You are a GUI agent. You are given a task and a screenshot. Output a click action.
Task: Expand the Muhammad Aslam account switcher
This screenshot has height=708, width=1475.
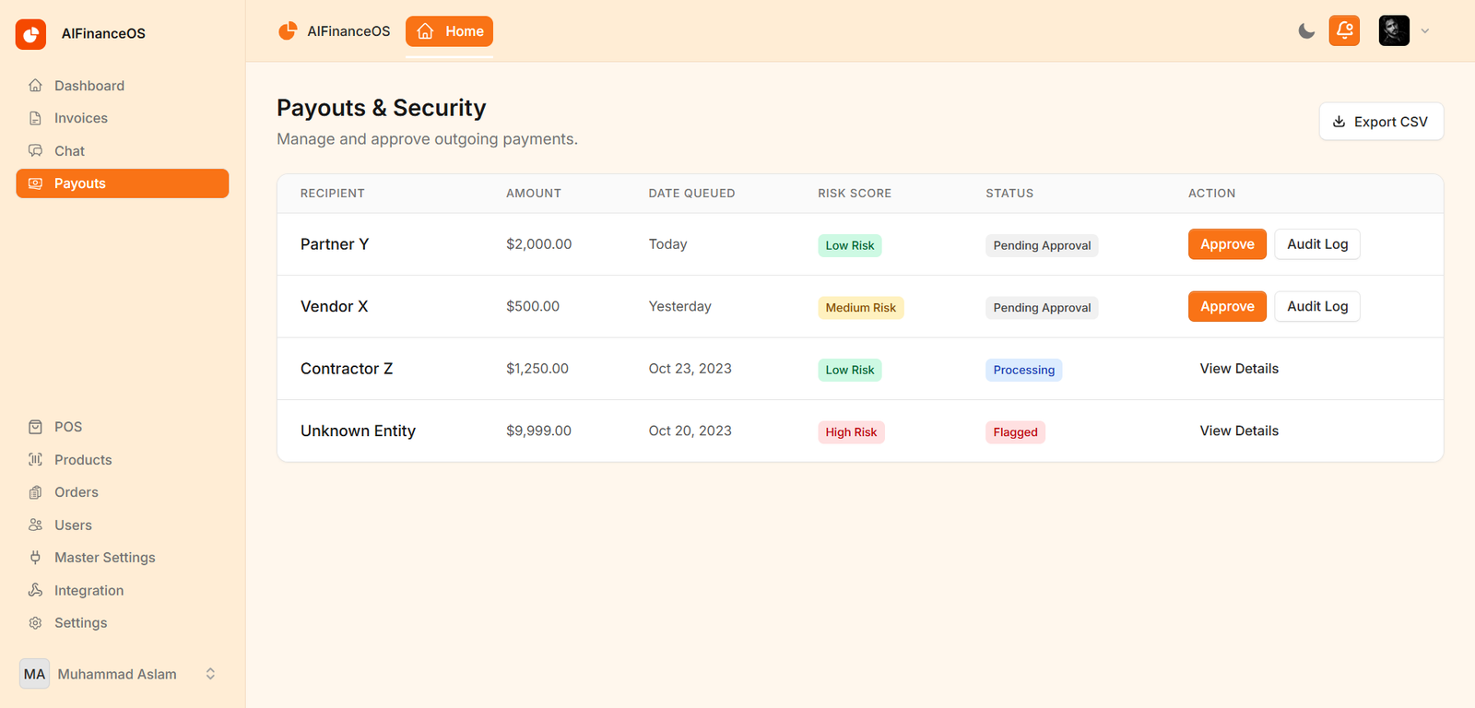click(210, 674)
